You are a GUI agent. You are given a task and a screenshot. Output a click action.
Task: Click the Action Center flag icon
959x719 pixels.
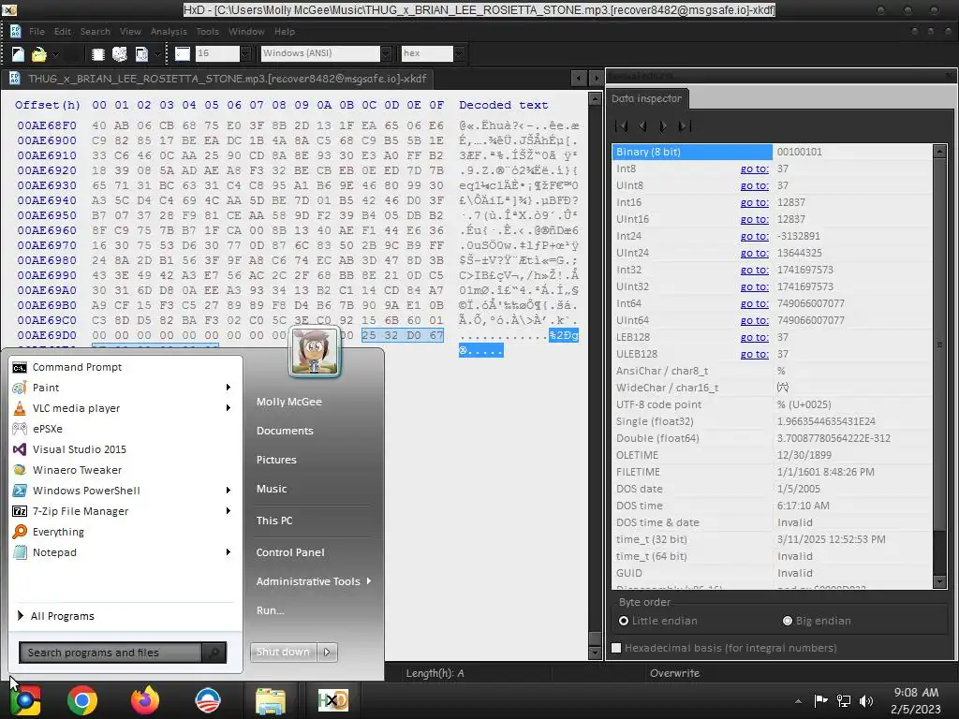click(x=820, y=700)
